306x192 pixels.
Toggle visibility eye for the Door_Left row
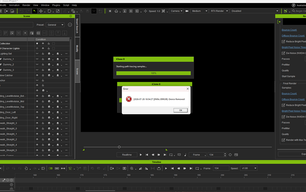point(37,112)
